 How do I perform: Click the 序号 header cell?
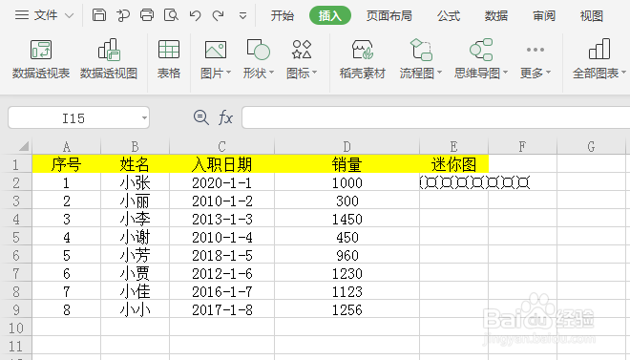[x=66, y=164]
